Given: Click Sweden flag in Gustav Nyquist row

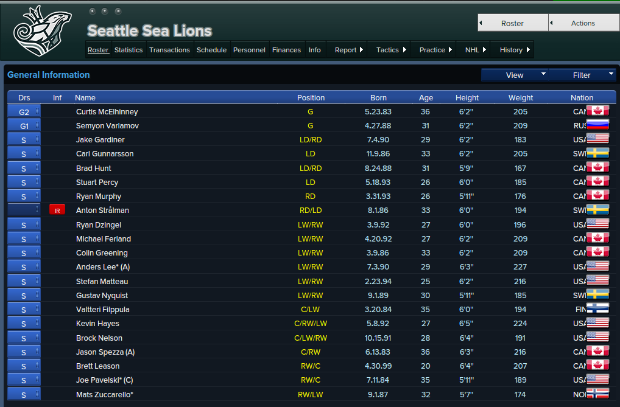Looking at the screenshot, I should 597,295.
